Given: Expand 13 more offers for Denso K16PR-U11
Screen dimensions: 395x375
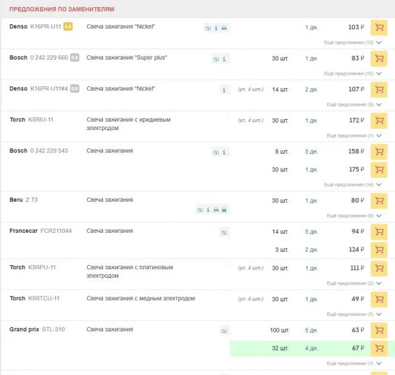Looking at the screenshot, I should click(x=352, y=43).
